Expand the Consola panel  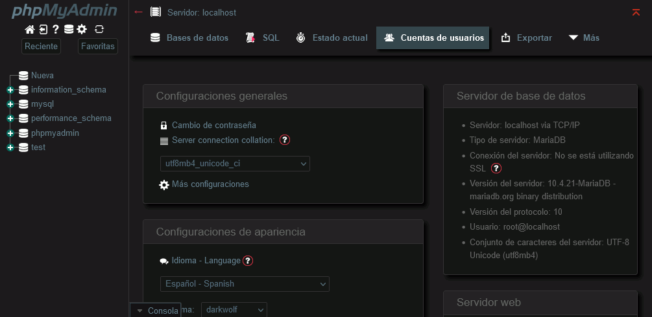[x=156, y=311]
